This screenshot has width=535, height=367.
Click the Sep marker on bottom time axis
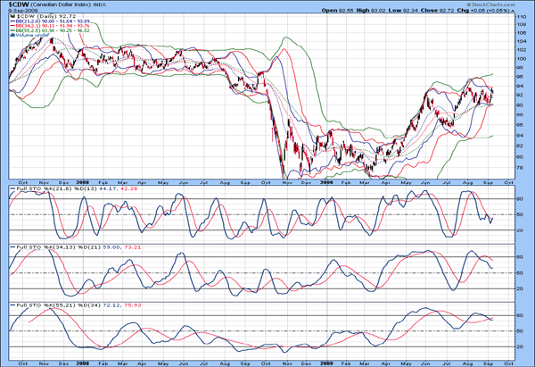click(487, 360)
